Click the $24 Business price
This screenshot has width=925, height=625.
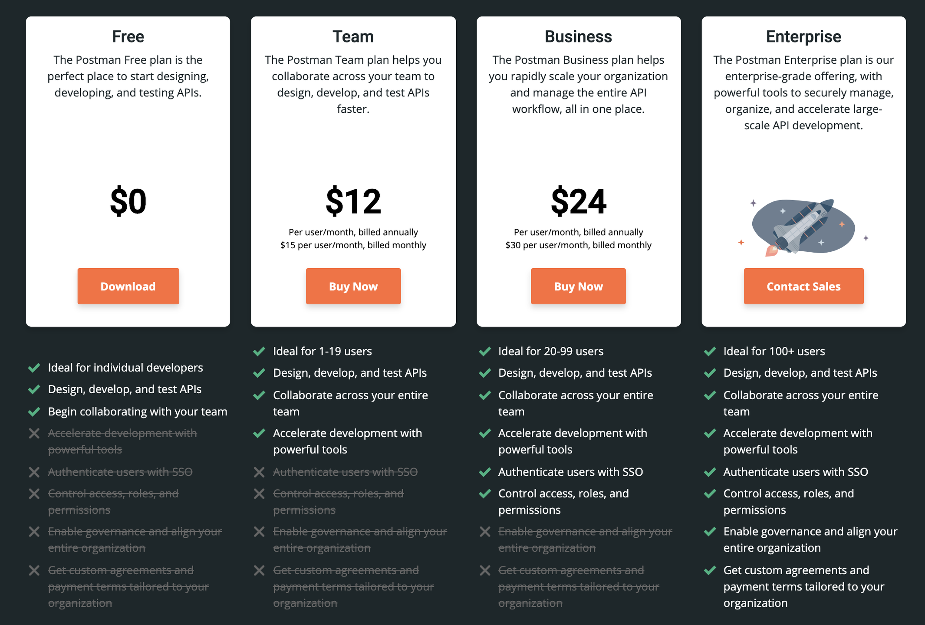point(578,201)
